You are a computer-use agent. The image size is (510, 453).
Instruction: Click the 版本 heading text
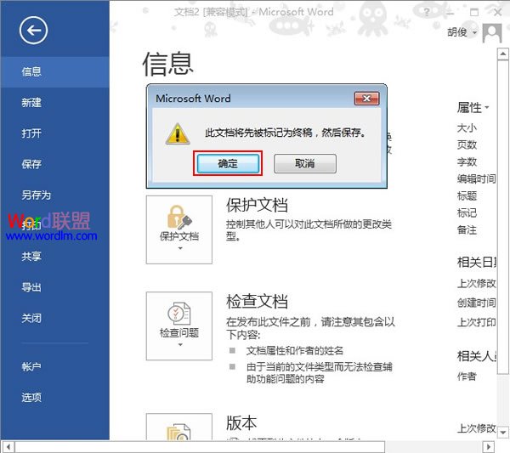pos(241,422)
